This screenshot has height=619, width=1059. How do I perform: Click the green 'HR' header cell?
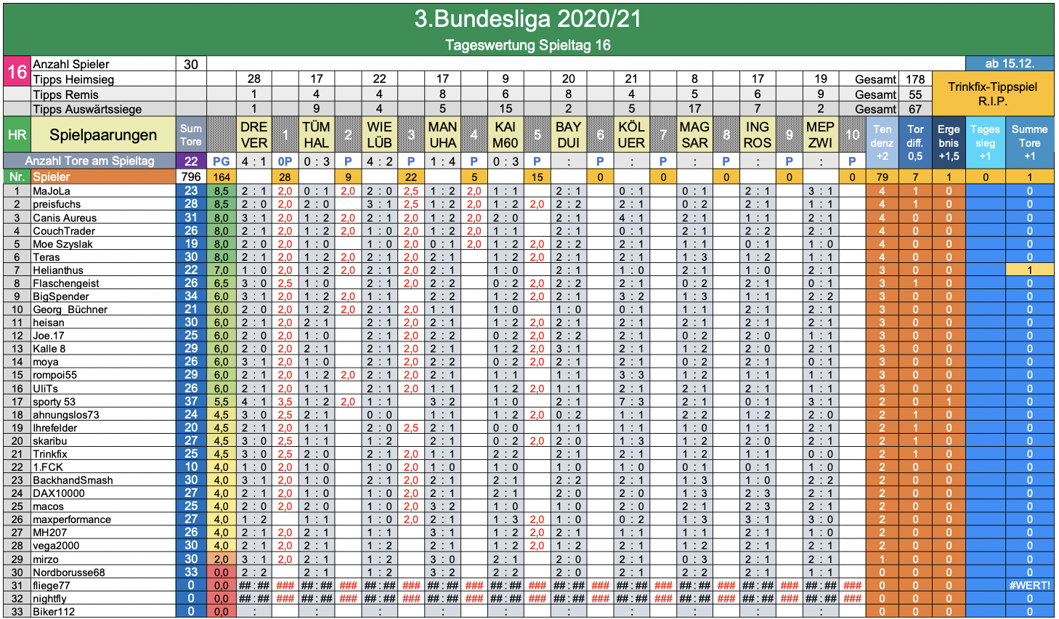click(17, 135)
